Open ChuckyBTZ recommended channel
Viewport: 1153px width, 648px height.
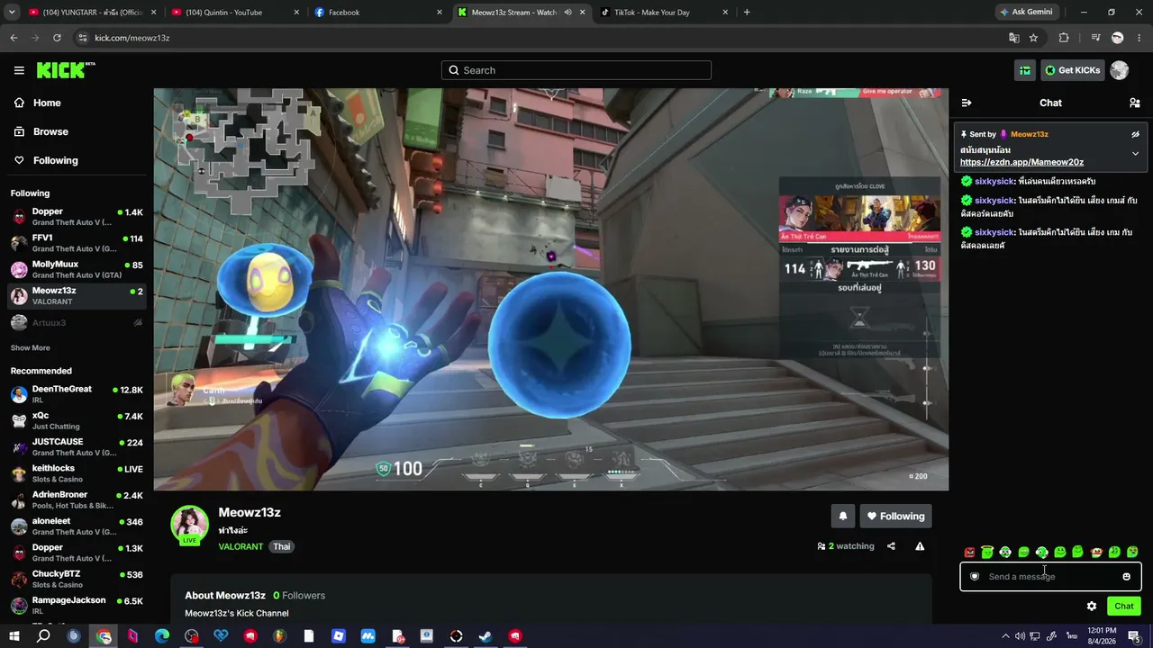pyautogui.click(x=77, y=579)
